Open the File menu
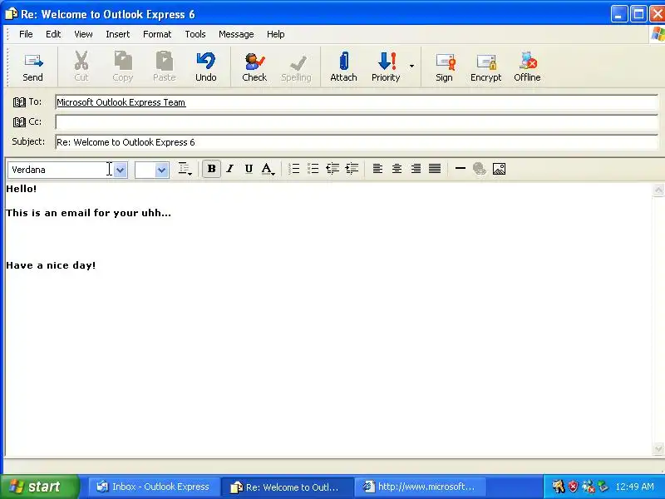The width and height of the screenshot is (665, 499). click(x=26, y=34)
